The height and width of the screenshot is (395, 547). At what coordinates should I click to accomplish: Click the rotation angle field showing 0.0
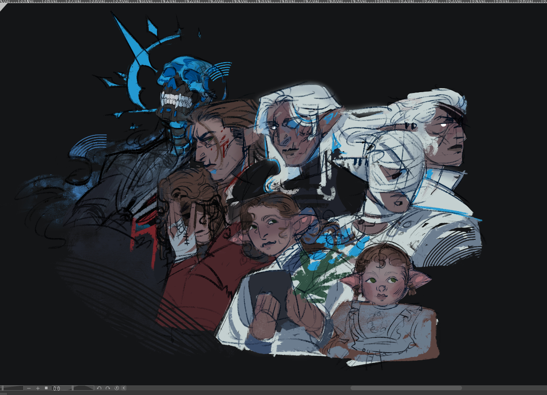[x=62, y=388]
